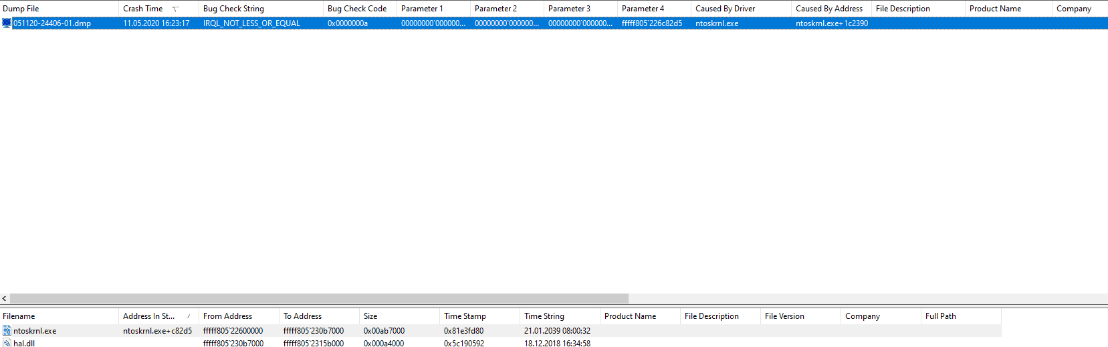Image resolution: width=1108 pixels, height=347 pixels.
Task: Sort by Bug Check Code column
Action: (360, 9)
